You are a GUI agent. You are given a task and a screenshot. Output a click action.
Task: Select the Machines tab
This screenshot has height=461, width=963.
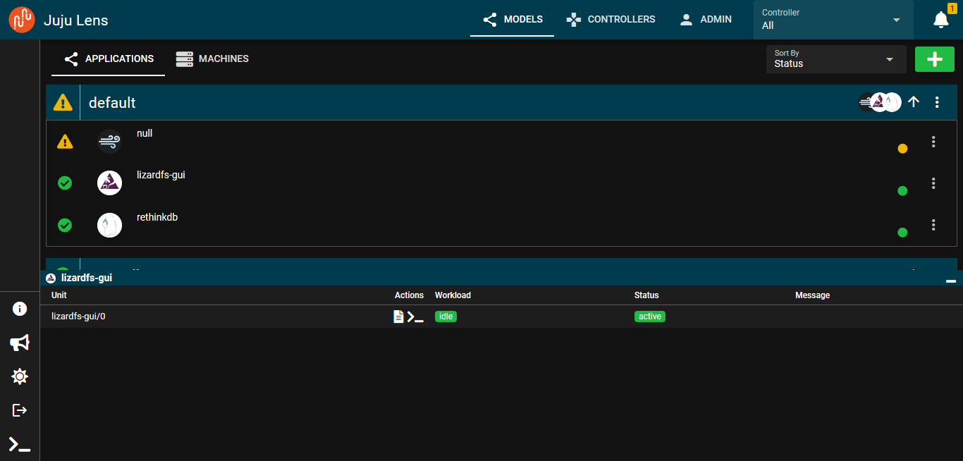(212, 59)
